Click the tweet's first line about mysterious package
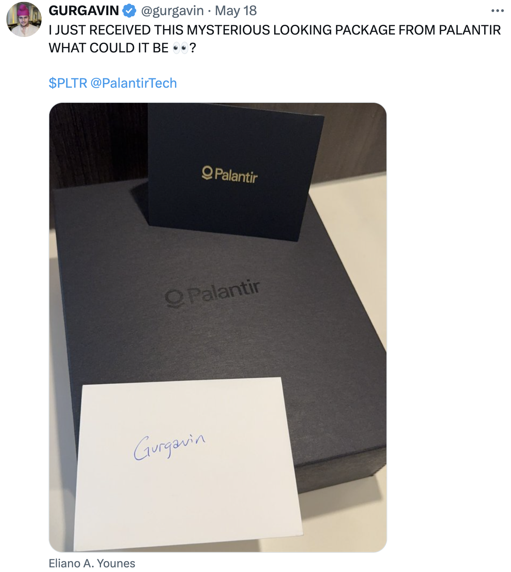 pos(275,30)
